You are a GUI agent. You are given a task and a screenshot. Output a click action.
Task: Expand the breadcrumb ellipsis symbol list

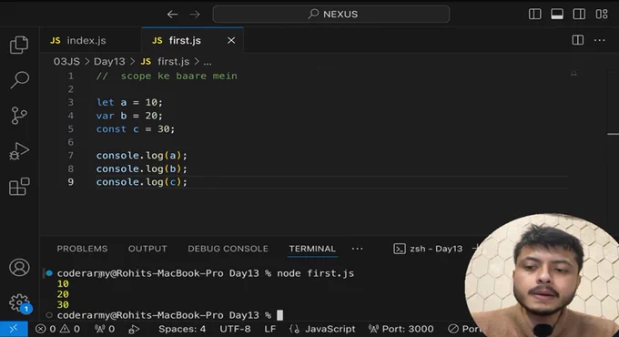click(208, 62)
